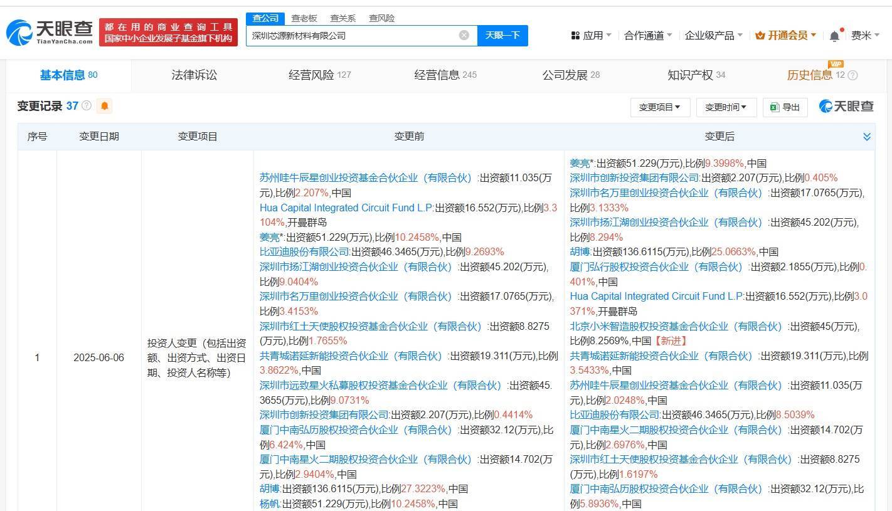
Task: Expand table with blue double-chevron icon
Action: click(x=866, y=137)
